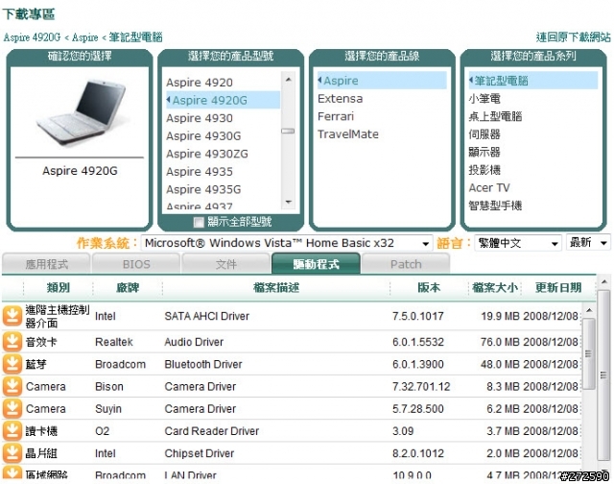The width and height of the screenshot is (614, 484).
Task: Select Acer TV product series
Action: 489,187
